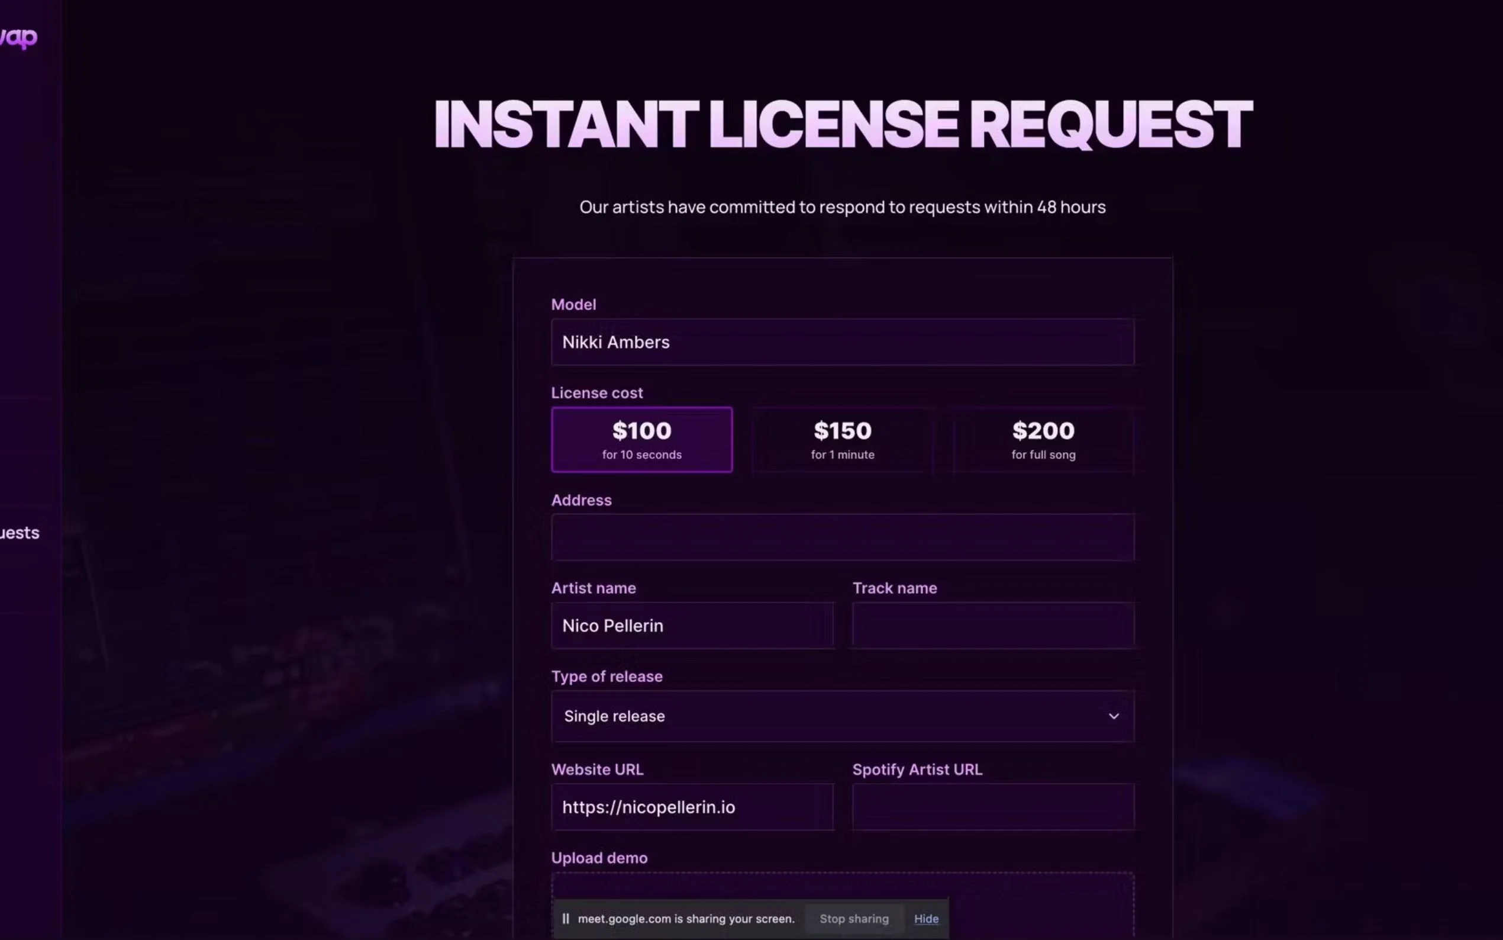Click the empty Track name input
Screen dimensions: 1503x940
click(993, 626)
